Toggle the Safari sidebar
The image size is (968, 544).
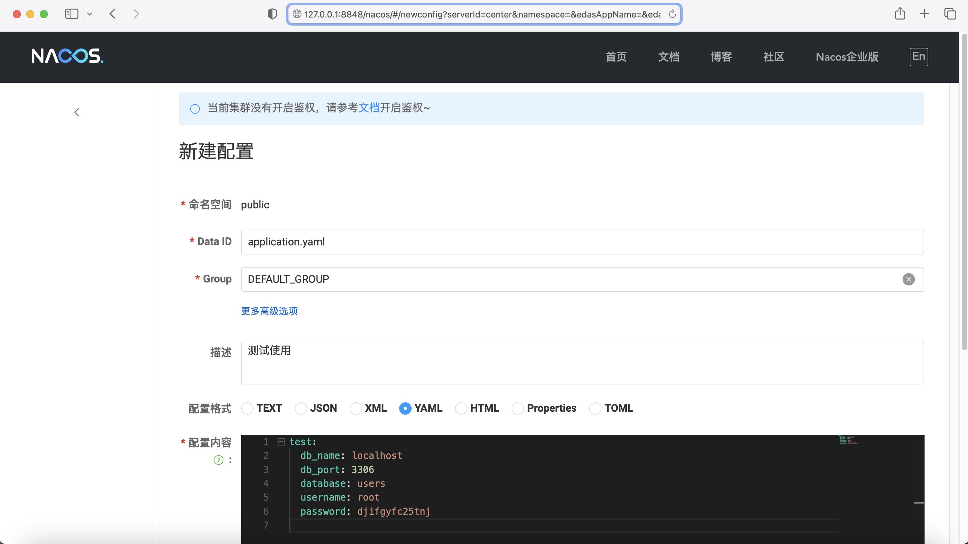coord(71,14)
